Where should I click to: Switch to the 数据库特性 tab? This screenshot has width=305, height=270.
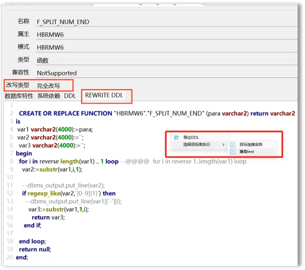click(19, 96)
